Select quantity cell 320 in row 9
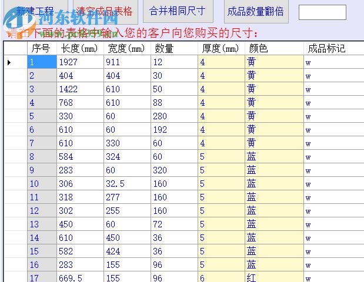 click(x=174, y=170)
